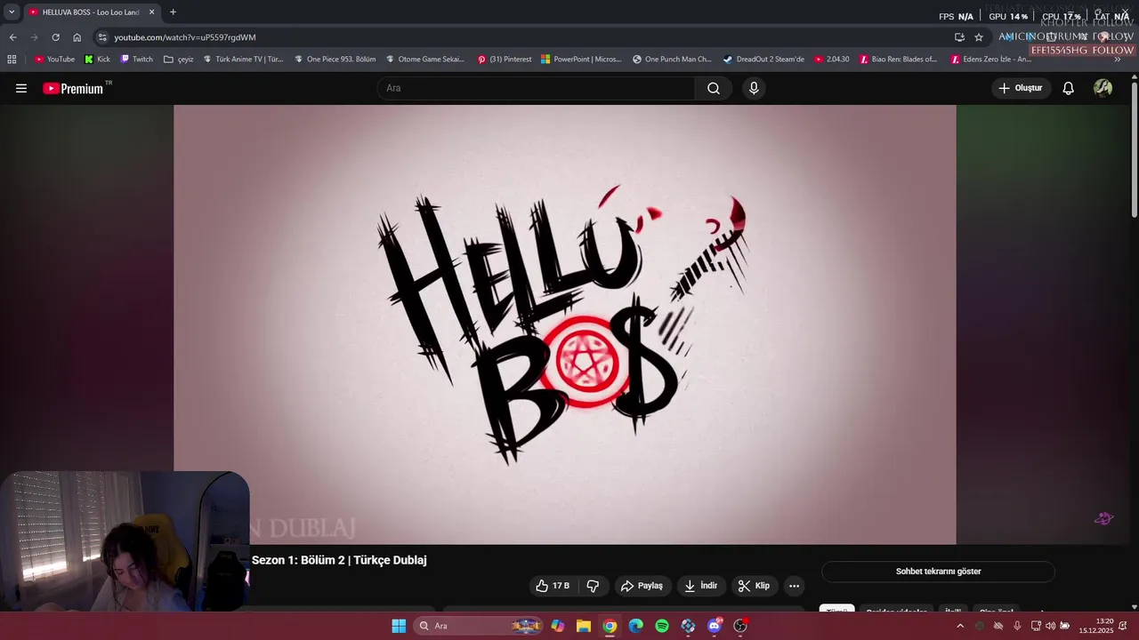The height and width of the screenshot is (640, 1139).
Task: Click the address bar URL
Action: 185,37
